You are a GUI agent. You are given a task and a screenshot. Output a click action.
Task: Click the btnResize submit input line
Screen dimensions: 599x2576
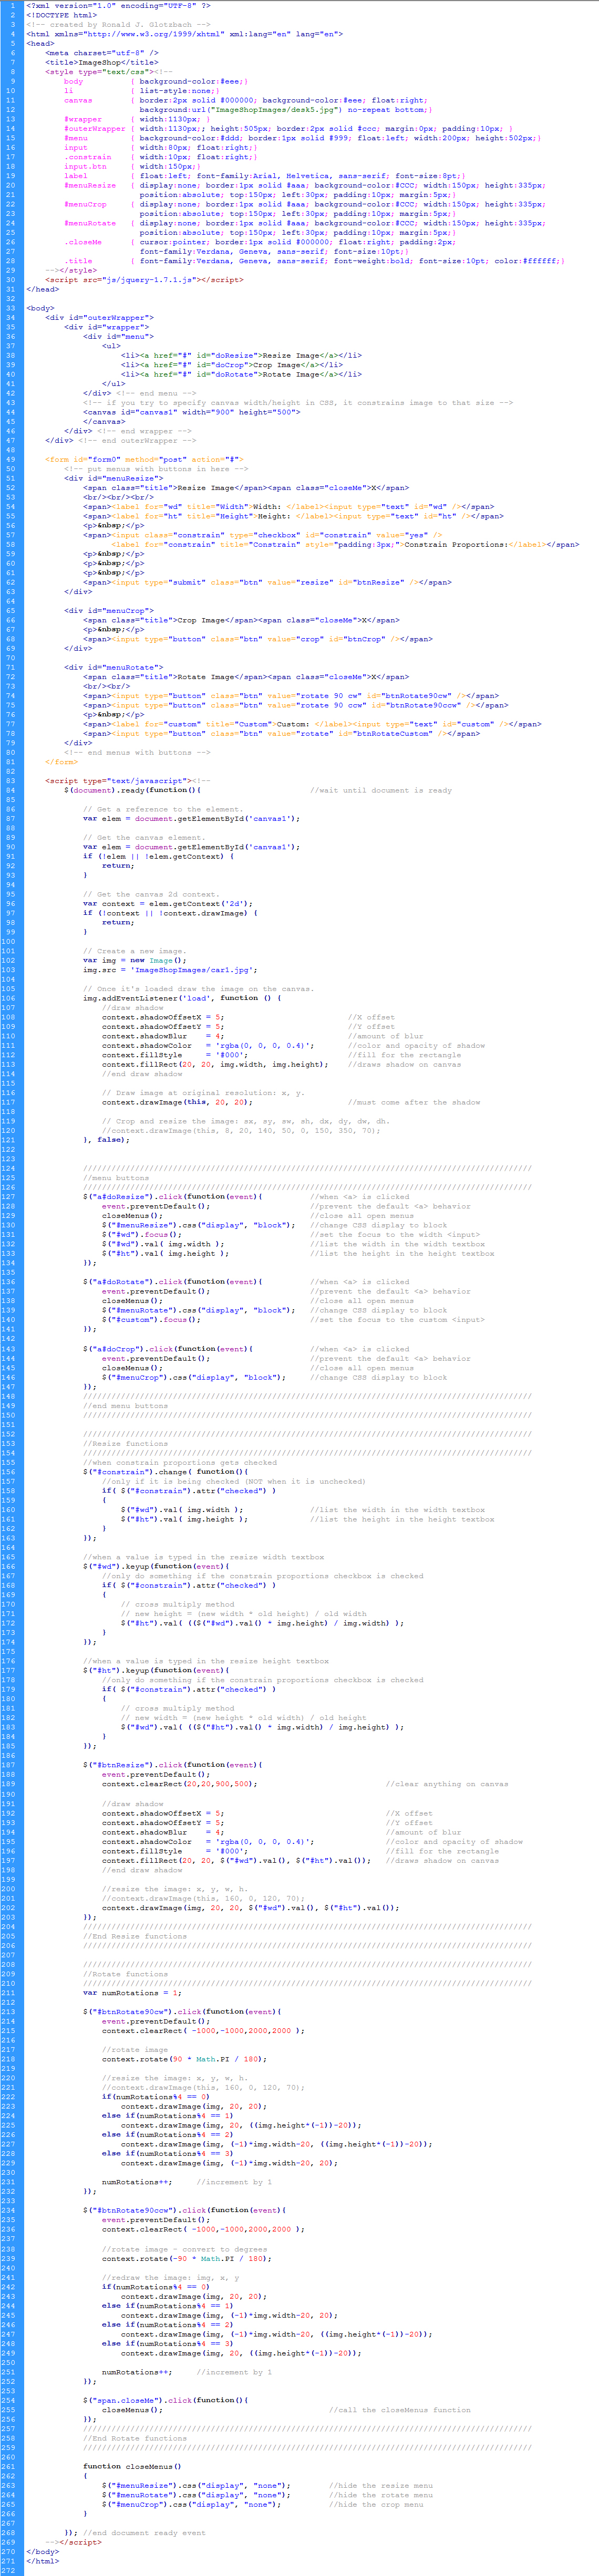(267, 582)
